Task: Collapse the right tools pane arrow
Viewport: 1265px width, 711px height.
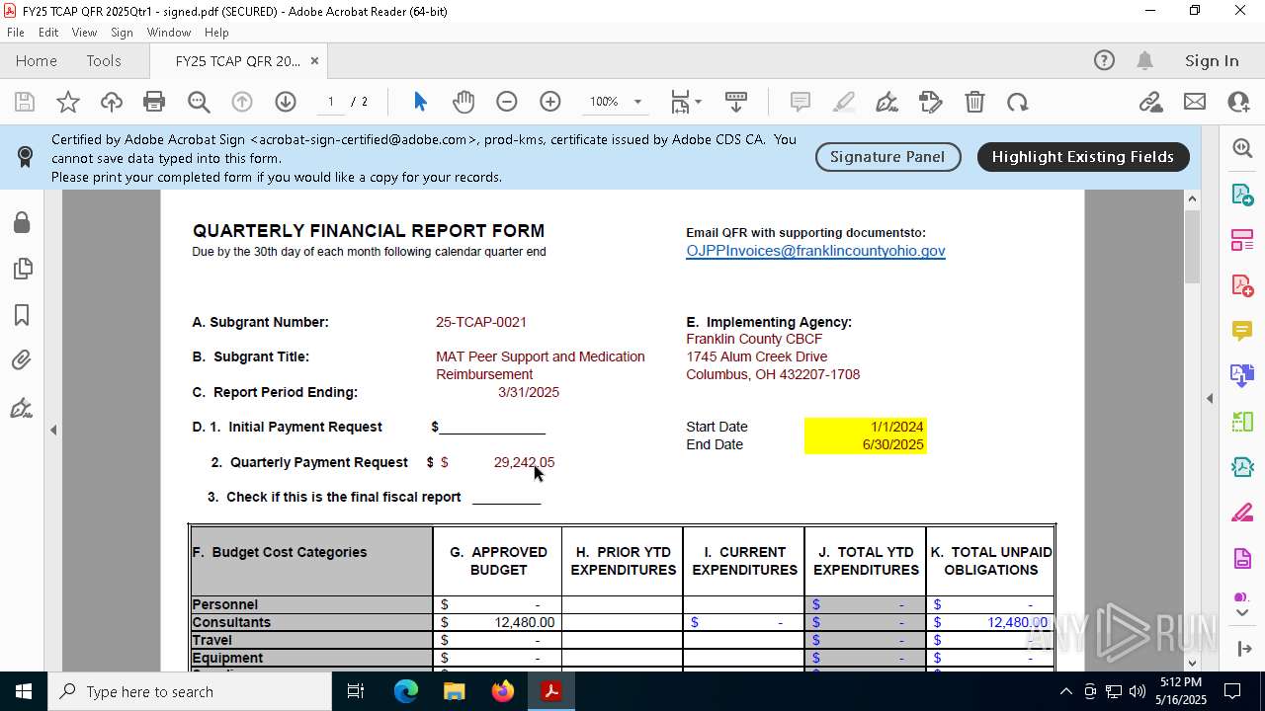Action: (x=1210, y=399)
